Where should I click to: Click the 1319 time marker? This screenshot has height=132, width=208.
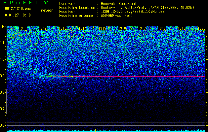tap(182, 28)
